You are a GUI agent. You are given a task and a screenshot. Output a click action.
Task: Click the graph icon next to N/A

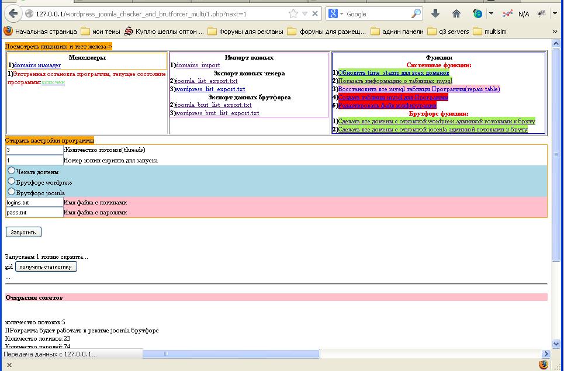(x=508, y=13)
